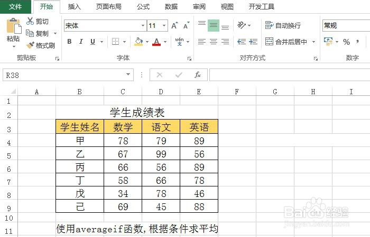Toggle align text left

[x=202, y=42]
